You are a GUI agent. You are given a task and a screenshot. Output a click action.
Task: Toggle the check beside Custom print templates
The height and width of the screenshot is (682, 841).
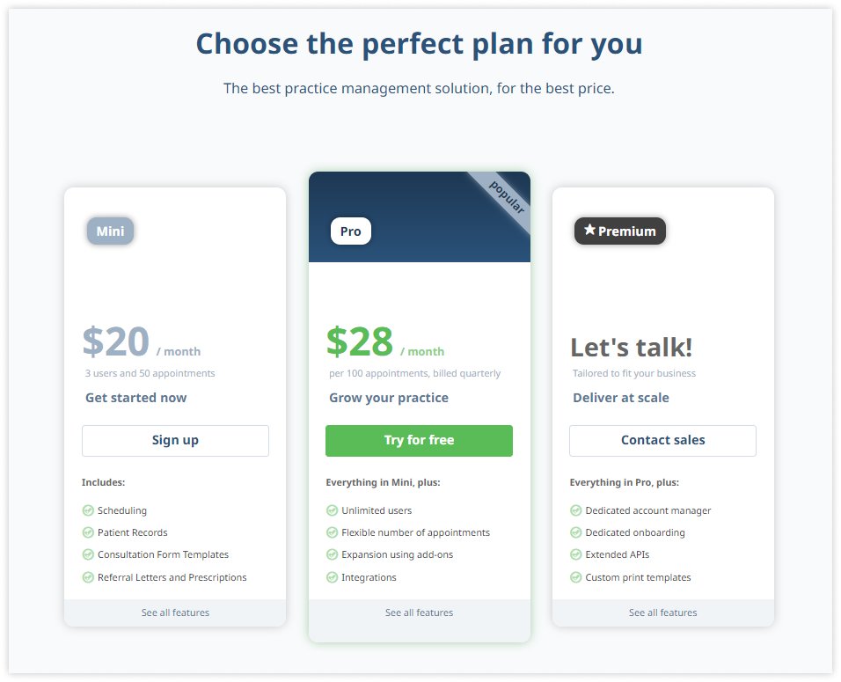point(576,577)
